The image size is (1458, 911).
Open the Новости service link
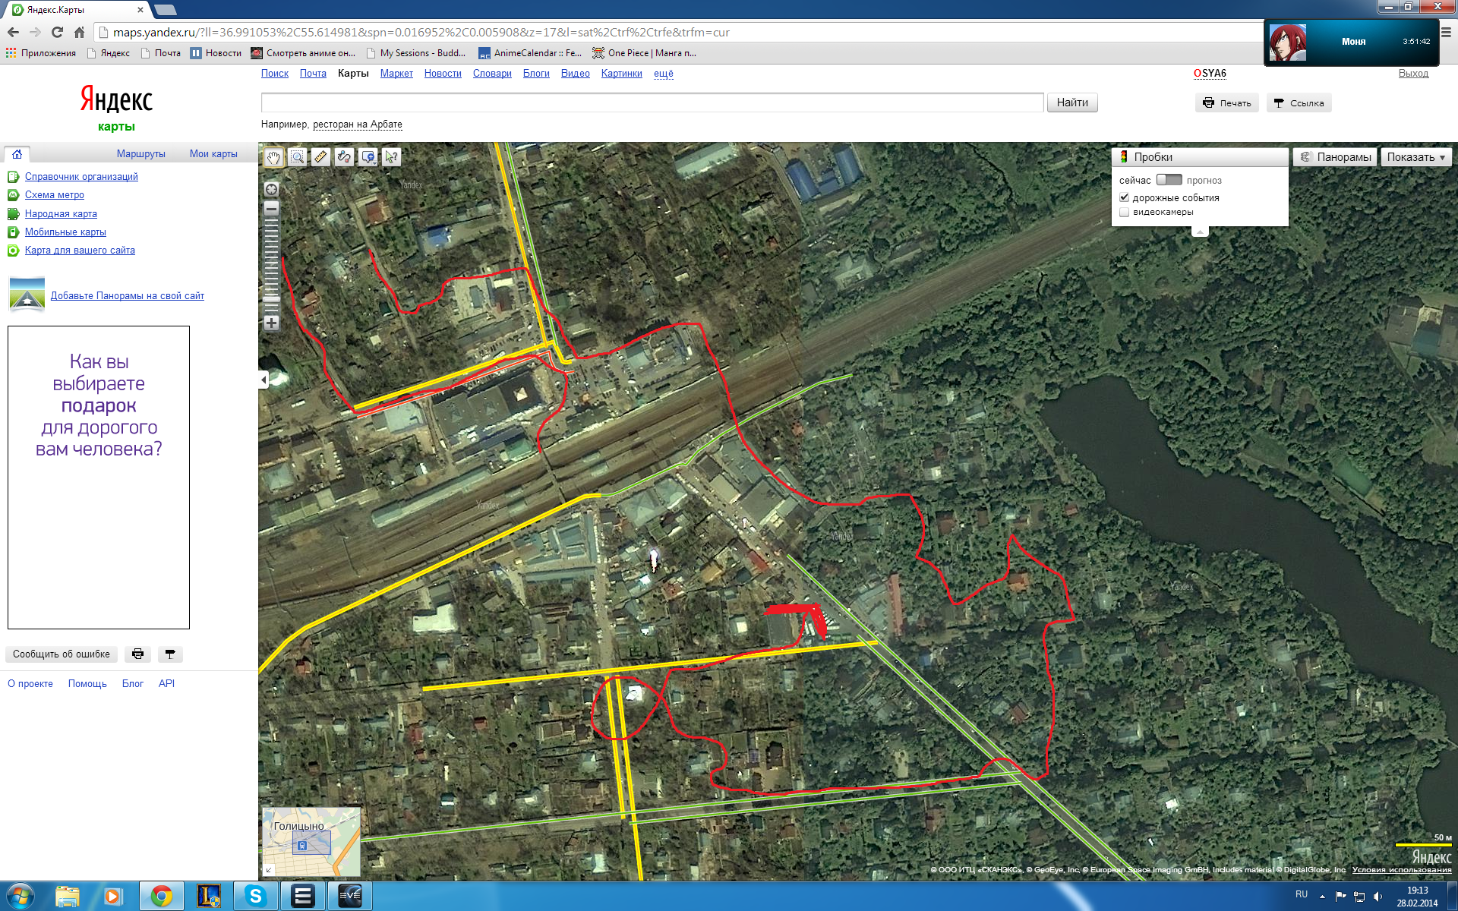(x=443, y=73)
